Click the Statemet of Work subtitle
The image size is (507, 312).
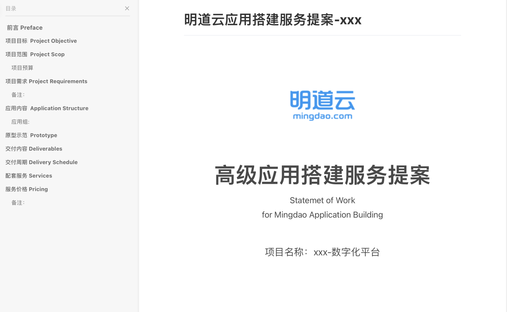(x=322, y=200)
